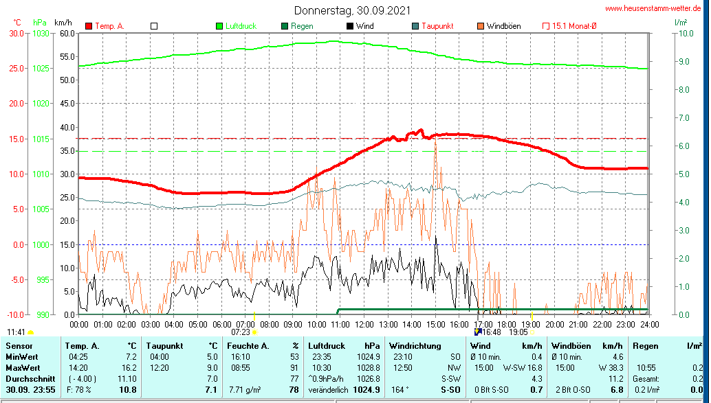Click the chart title Donnerstag, 30.09.2021
The width and height of the screenshot is (711, 403).
pos(352,10)
